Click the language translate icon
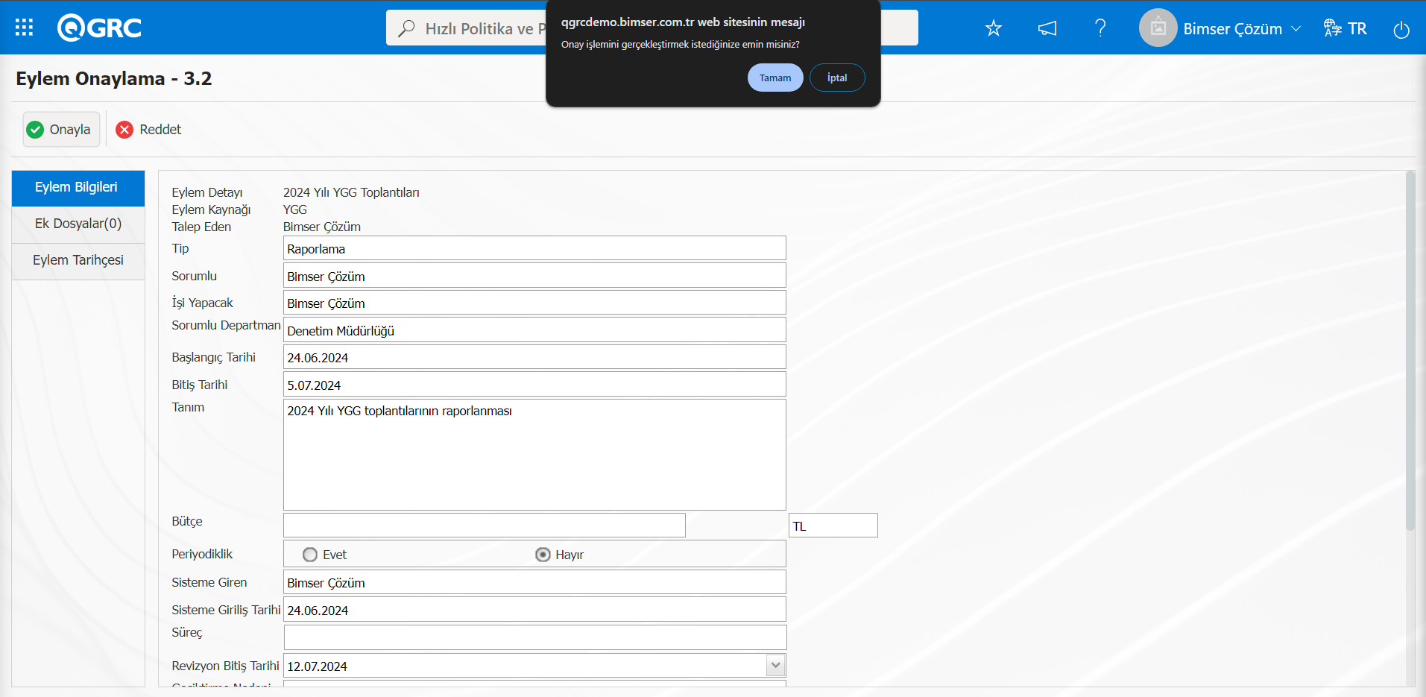 (1332, 28)
